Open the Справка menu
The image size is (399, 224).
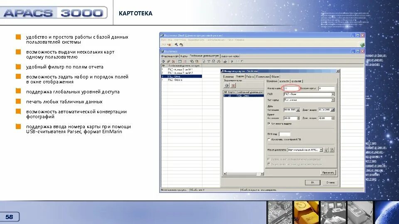pyautogui.click(x=240, y=40)
